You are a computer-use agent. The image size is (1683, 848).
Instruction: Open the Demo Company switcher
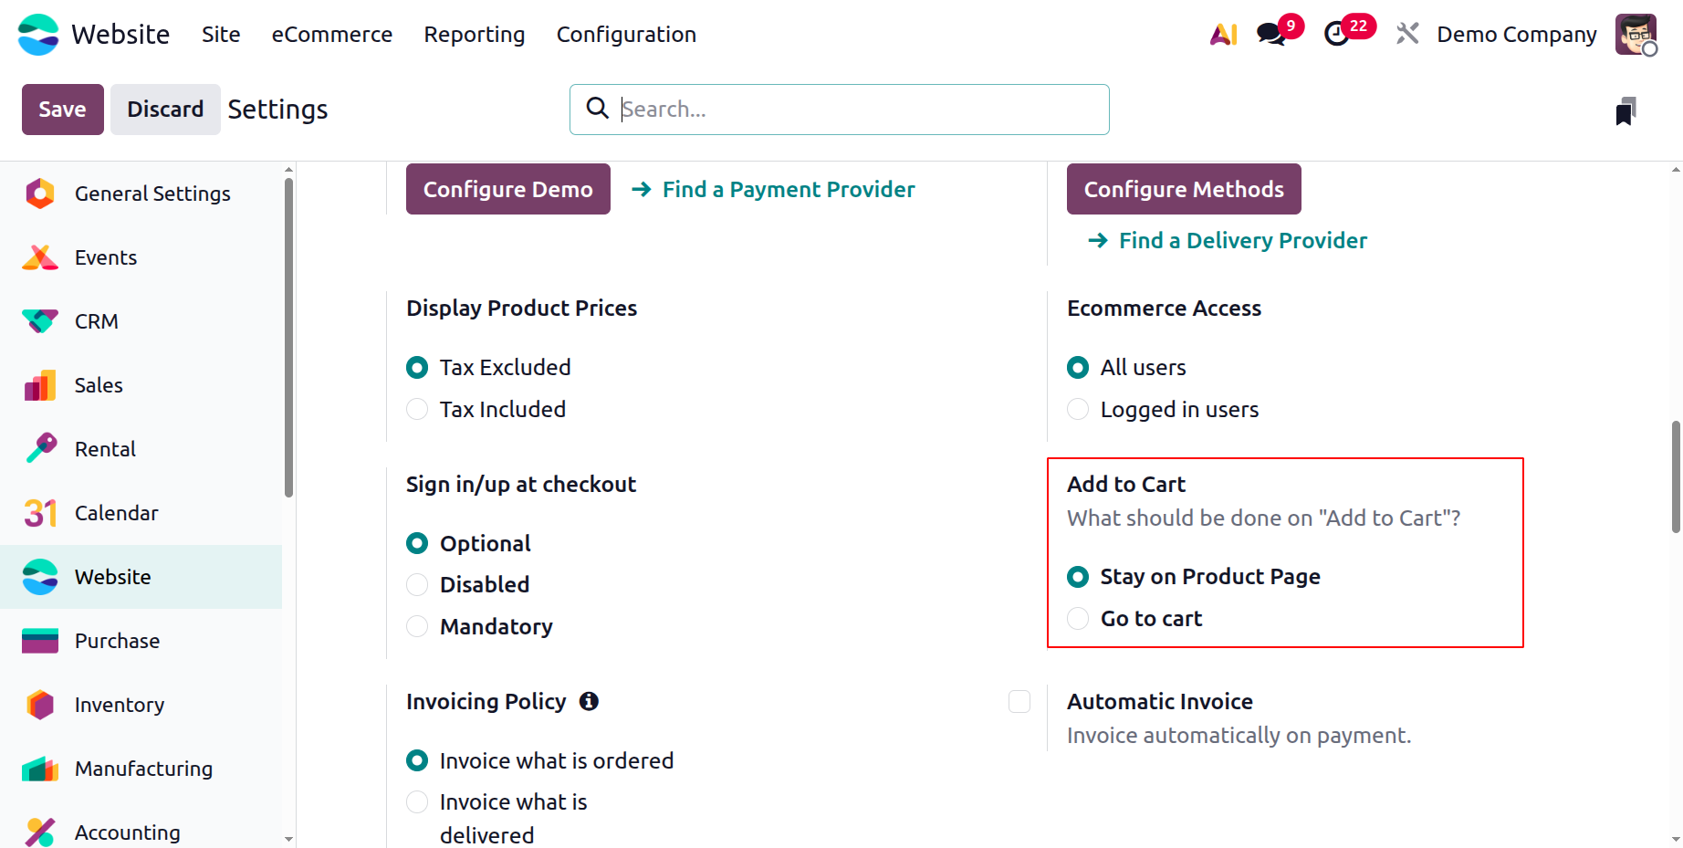tap(1517, 35)
